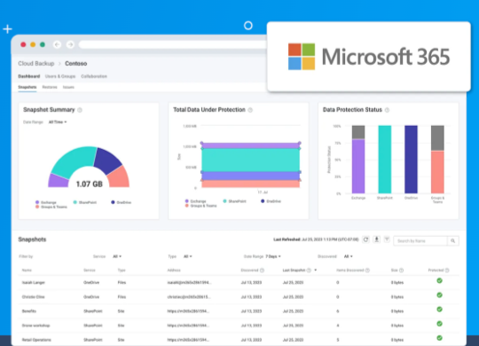Click the teal SharePoint area in Total Data chart
479x346 pixels.
pos(250,161)
